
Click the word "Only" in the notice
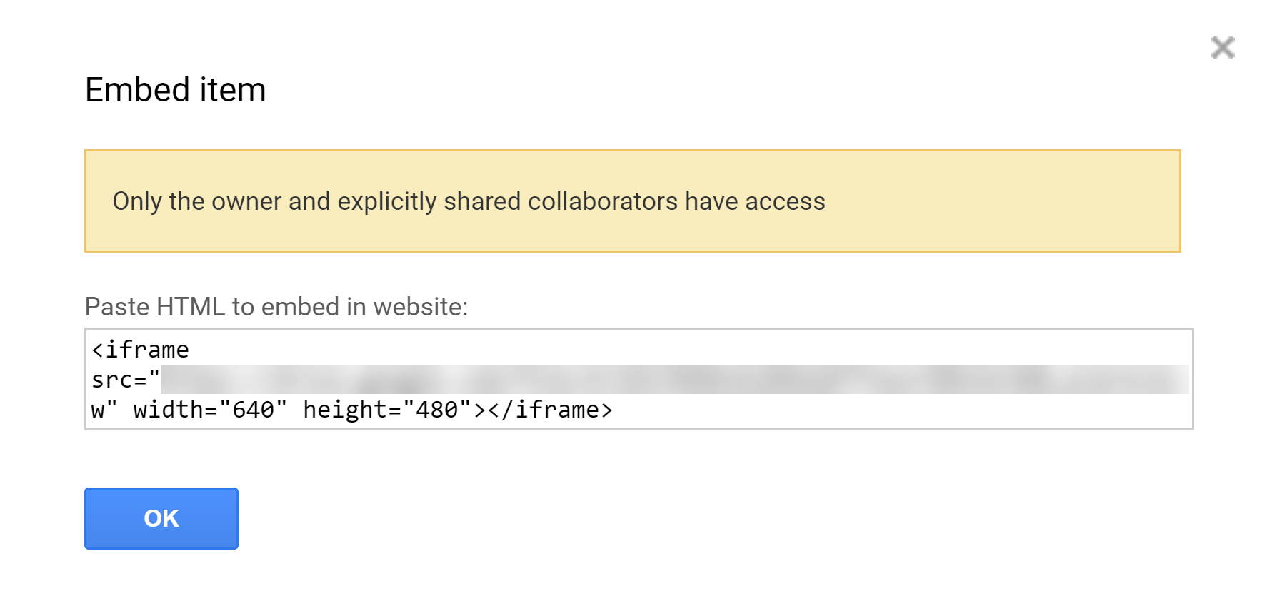[137, 201]
